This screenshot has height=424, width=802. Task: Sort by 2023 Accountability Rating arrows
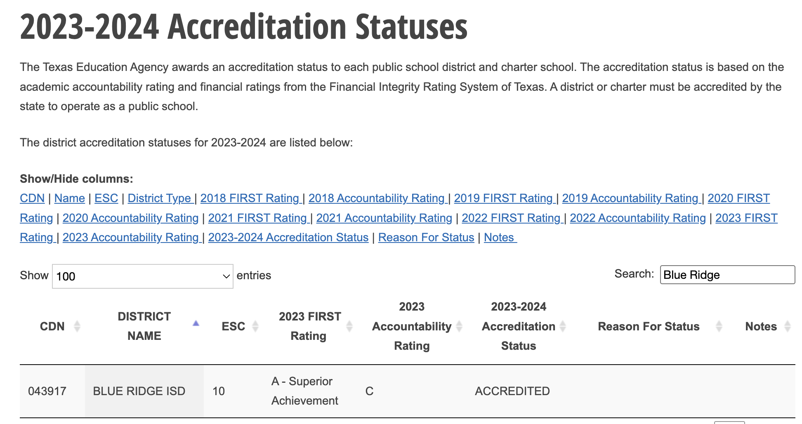pyautogui.click(x=459, y=326)
